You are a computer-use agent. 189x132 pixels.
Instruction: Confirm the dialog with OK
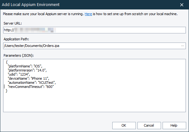click(124, 125)
